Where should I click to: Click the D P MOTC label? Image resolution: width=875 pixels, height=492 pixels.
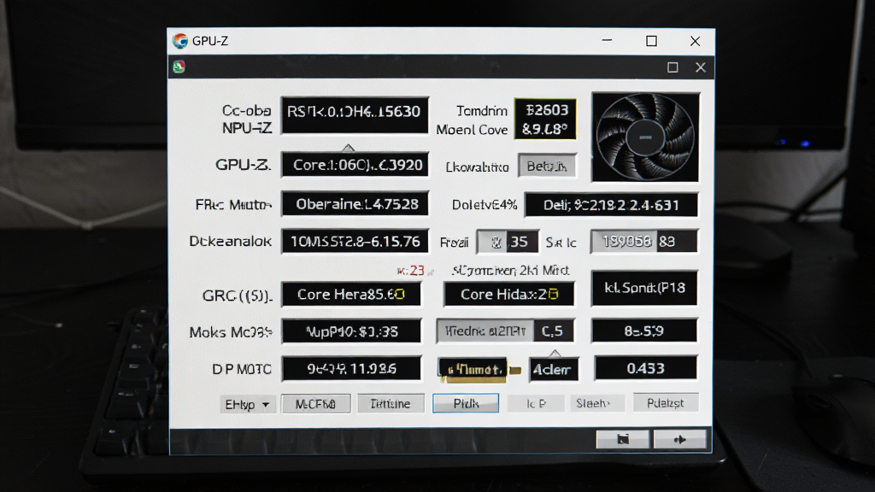[x=242, y=369]
